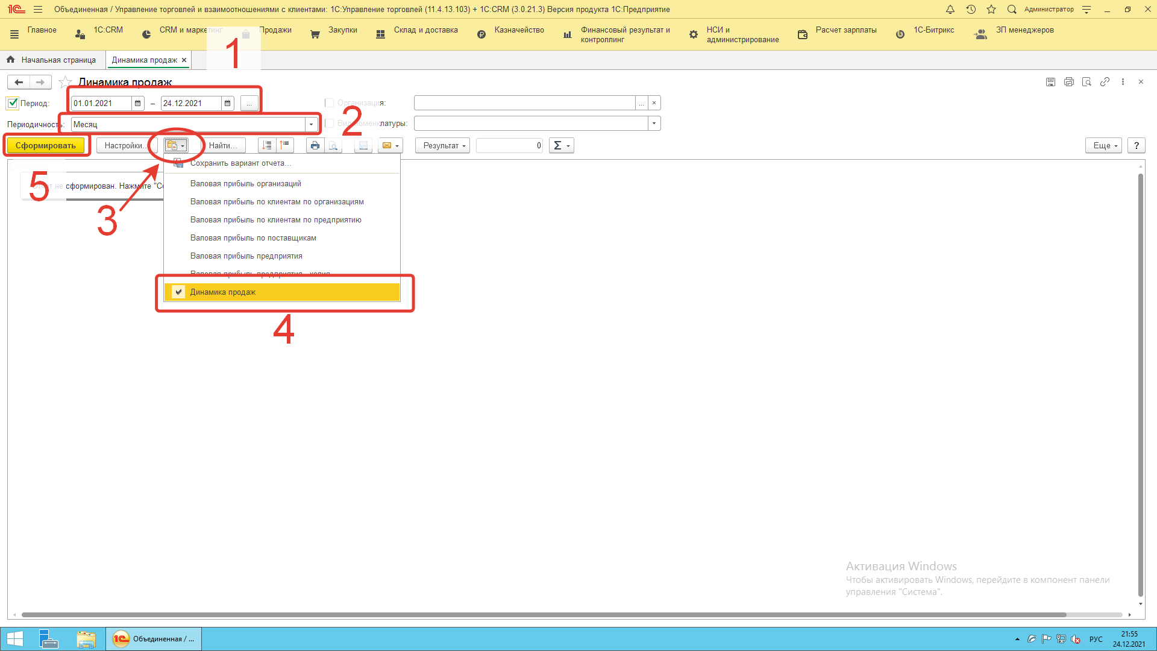Enable the Организация filter checkbox
The image size is (1157, 651).
329,103
